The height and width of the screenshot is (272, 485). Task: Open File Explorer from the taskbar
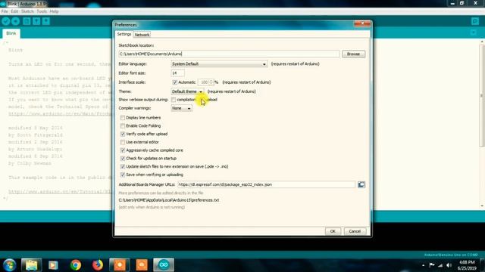point(31,265)
